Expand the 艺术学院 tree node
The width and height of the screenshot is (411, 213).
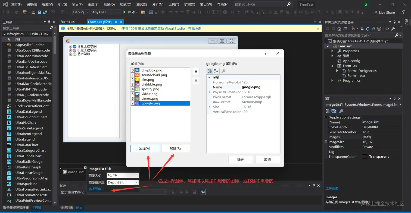click(x=71, y=54)
